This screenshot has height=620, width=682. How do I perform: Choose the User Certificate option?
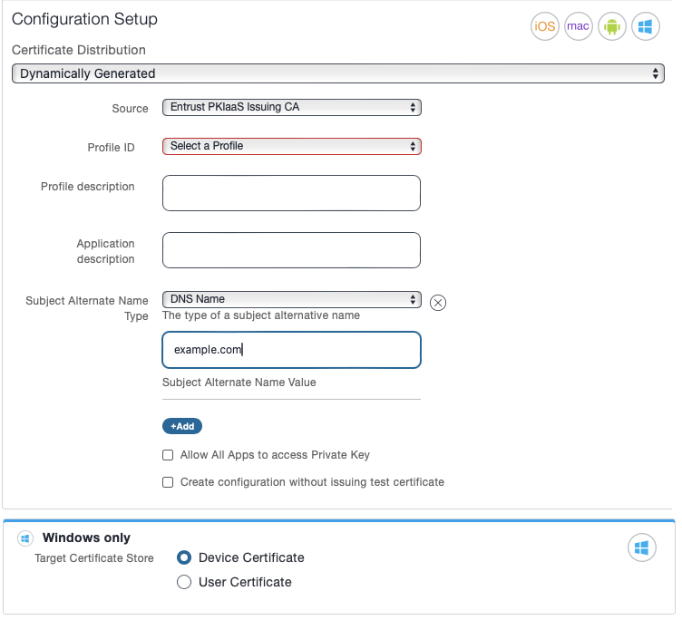coord(184,582)
